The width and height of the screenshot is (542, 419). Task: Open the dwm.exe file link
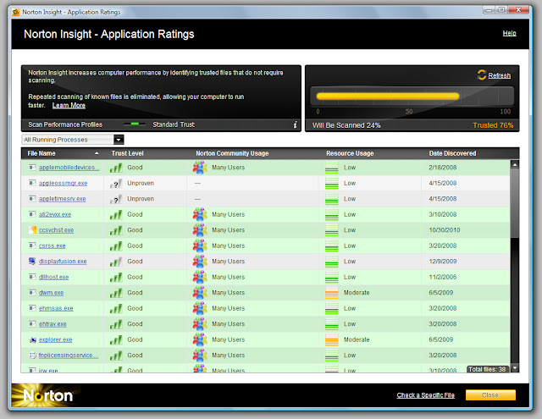pos(51,293)
